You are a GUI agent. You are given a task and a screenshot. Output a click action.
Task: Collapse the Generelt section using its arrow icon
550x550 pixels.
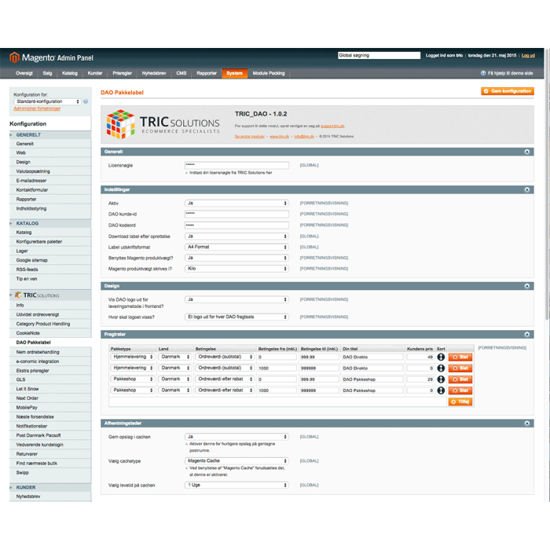point(526,152)
